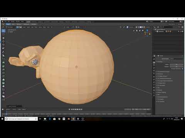The image size is (185, 138).
Task: Select the Poly Build tool
Action: pos(3,80)
